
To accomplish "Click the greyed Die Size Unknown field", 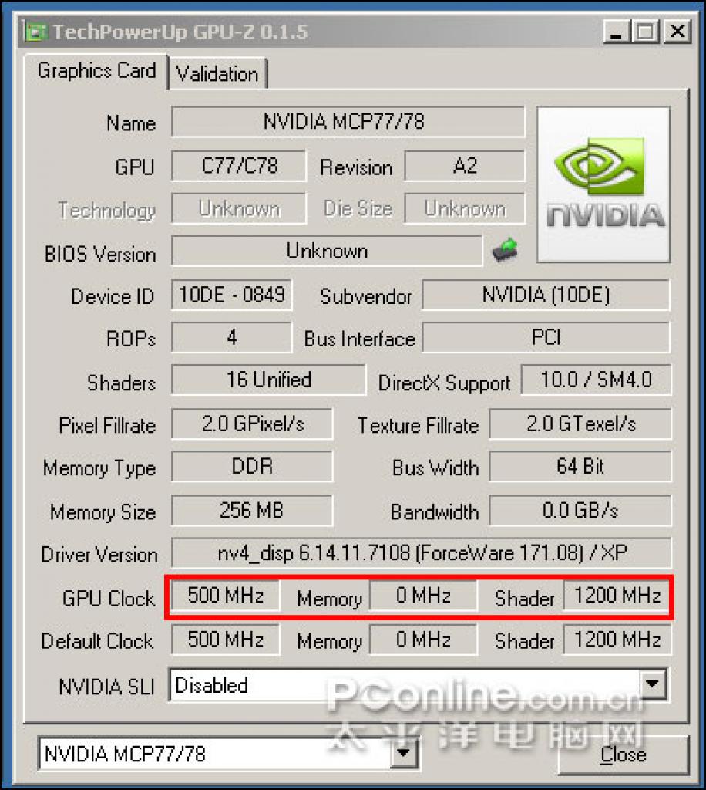I will pyautogui.click(x=465, y=208).
